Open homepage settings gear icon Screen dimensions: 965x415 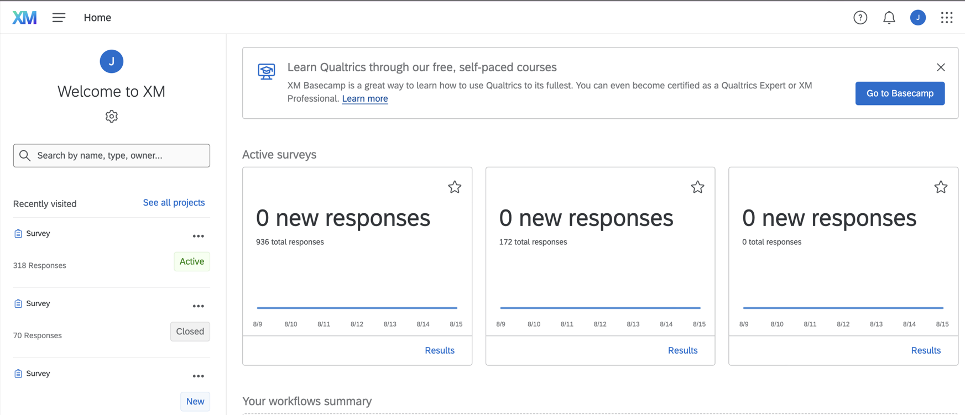(112, 117)
